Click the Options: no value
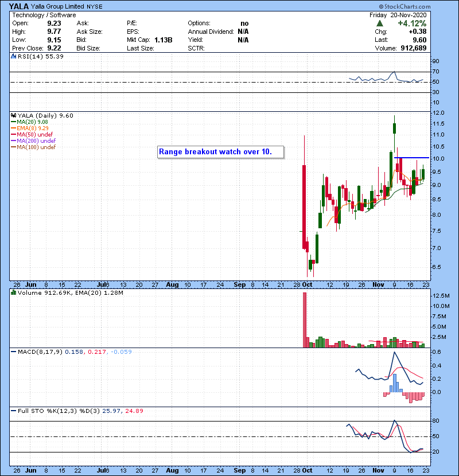 point(244,24)
